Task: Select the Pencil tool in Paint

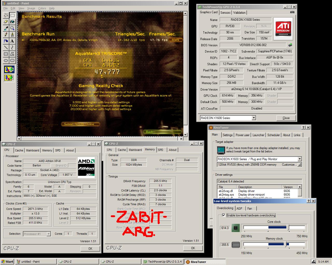Action: [x=6, y=34]
